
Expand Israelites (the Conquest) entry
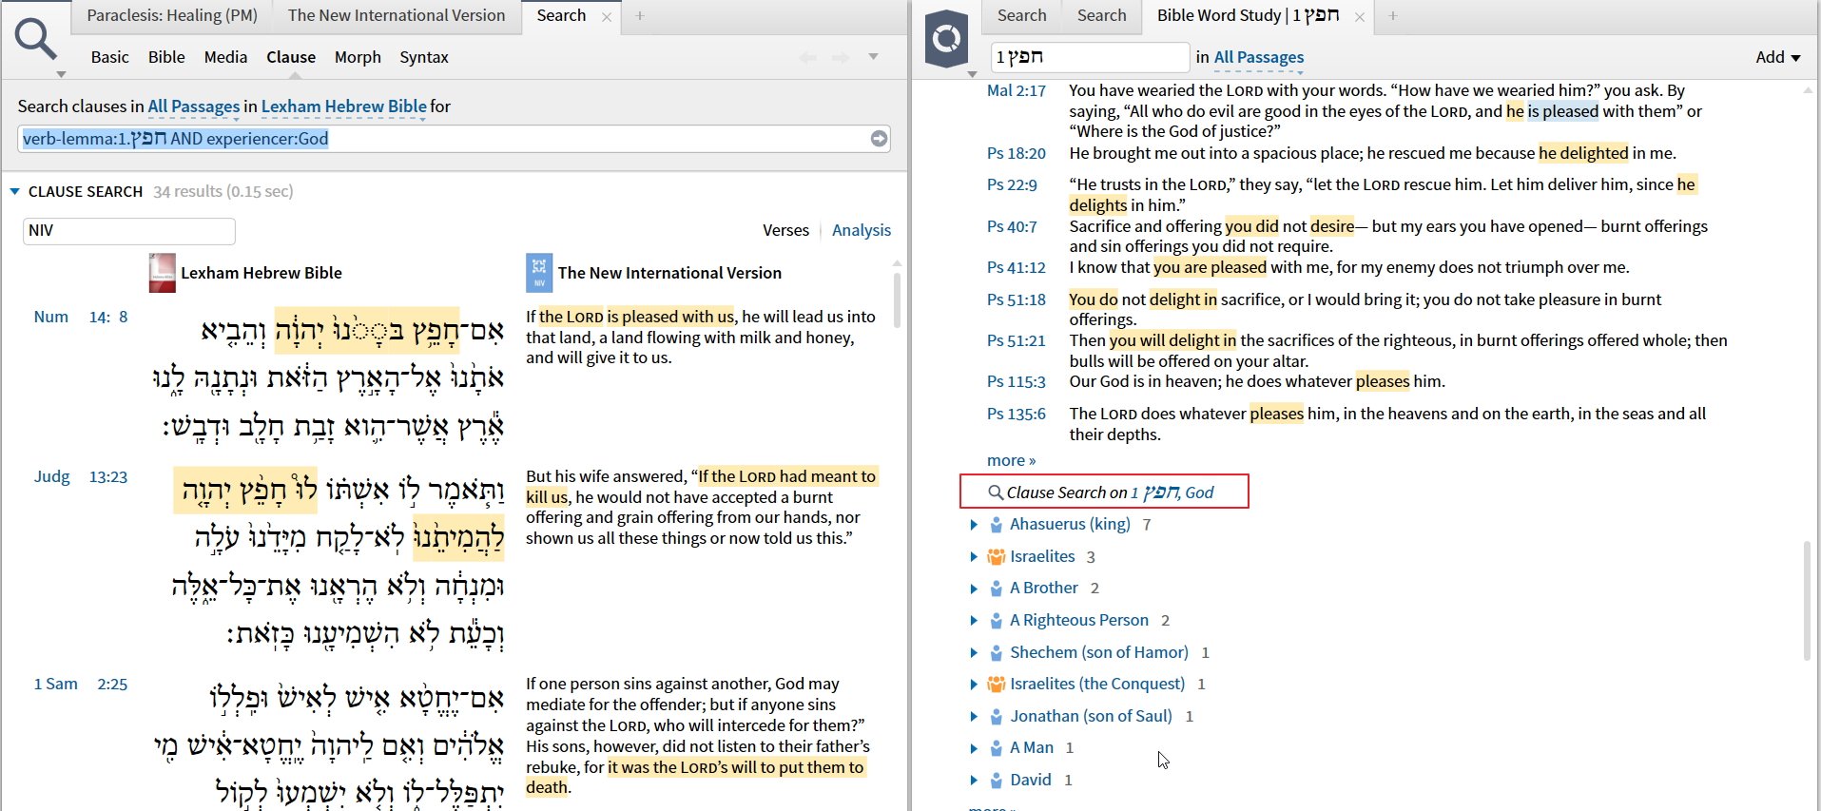click(974, 685)
